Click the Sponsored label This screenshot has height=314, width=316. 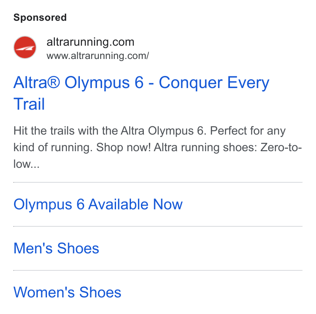[x=40, y=17]
